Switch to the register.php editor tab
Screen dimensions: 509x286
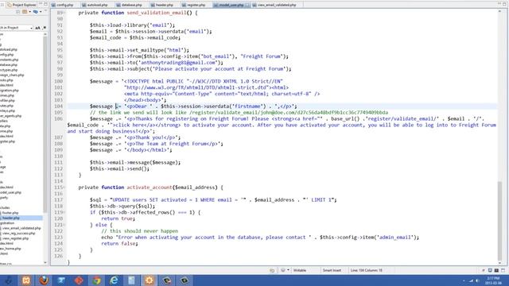(194, 5)
